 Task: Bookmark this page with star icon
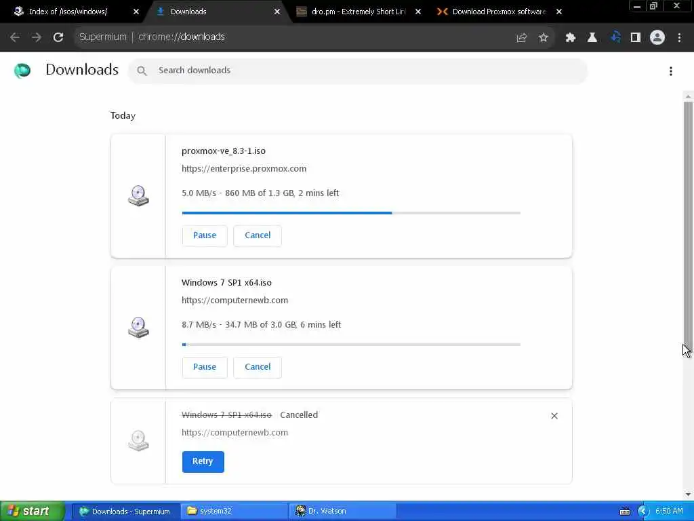pos(544,38)
